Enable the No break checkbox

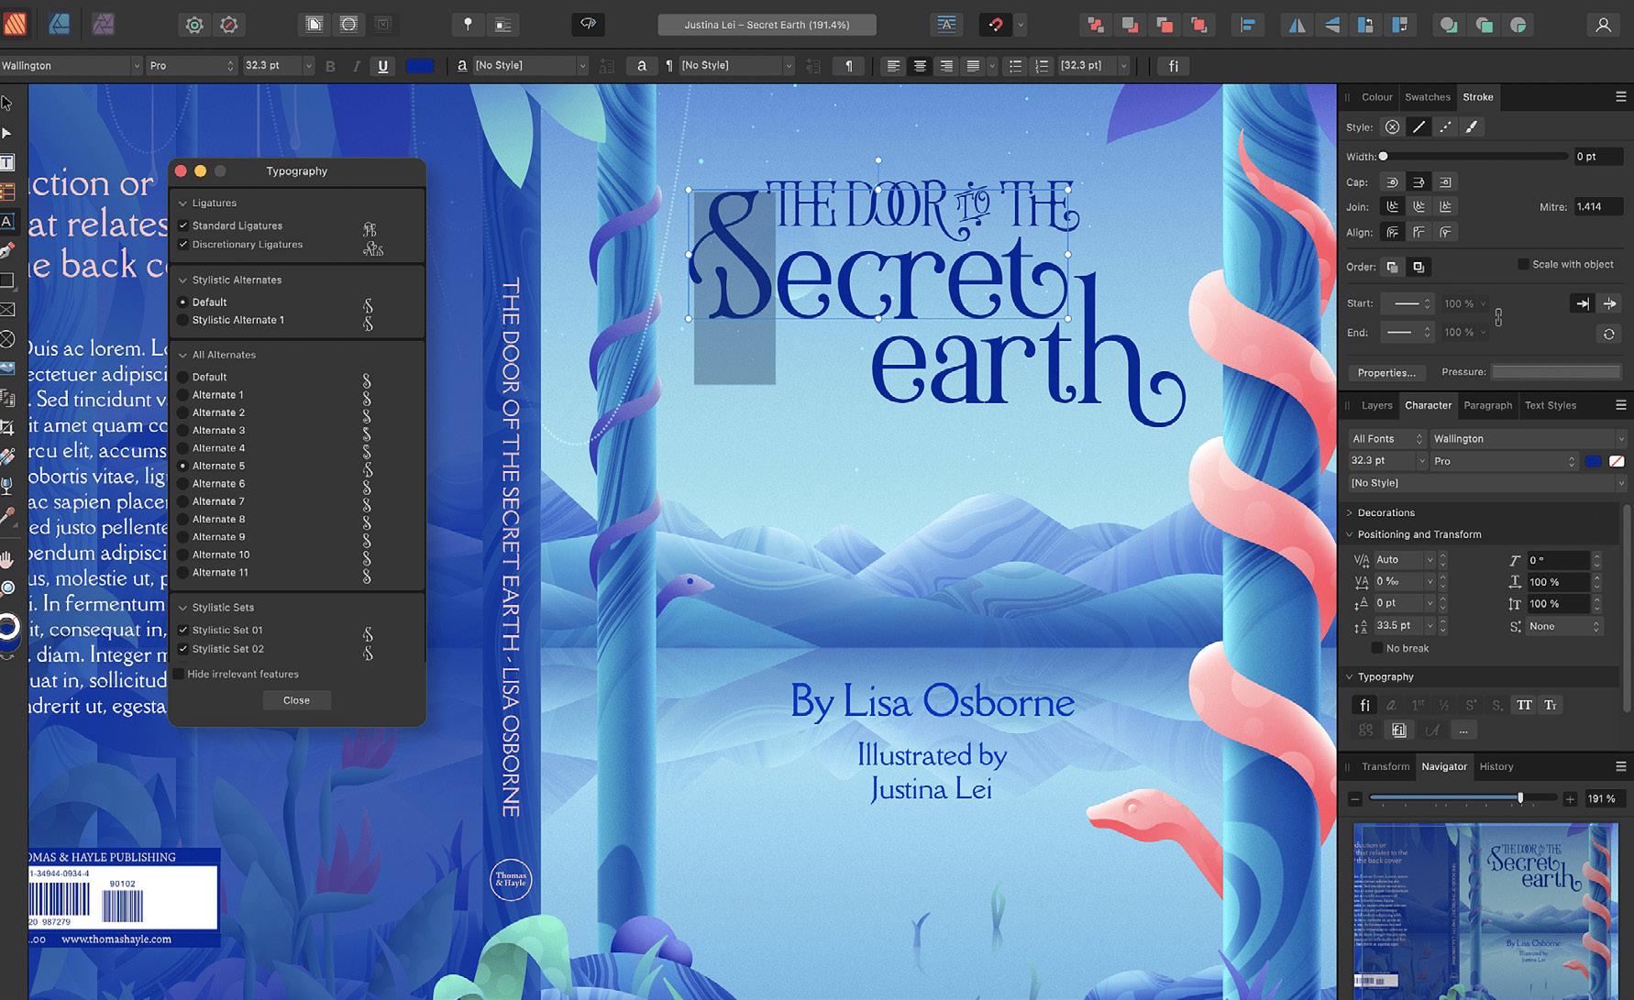pos(1377,648)
